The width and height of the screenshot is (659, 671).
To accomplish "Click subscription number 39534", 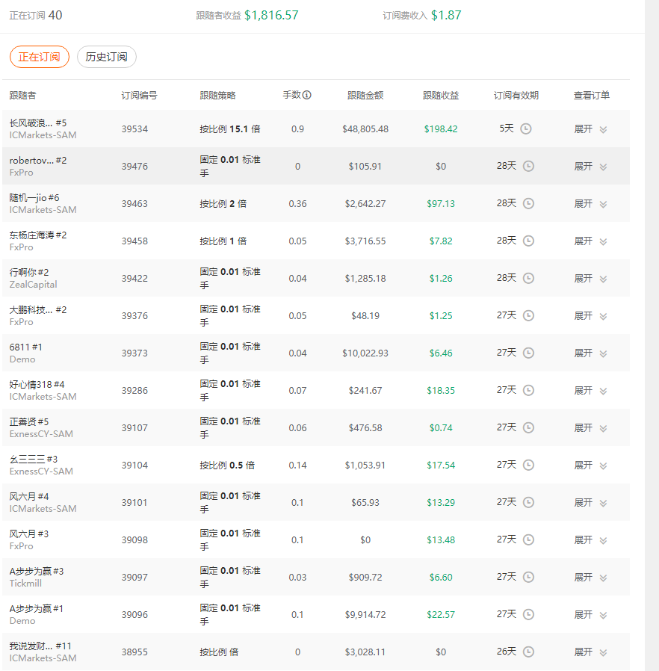I will (x=134, y=129).
